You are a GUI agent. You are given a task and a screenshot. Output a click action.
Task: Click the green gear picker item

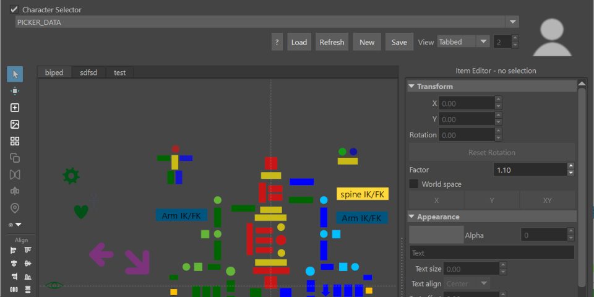(71, 176)
